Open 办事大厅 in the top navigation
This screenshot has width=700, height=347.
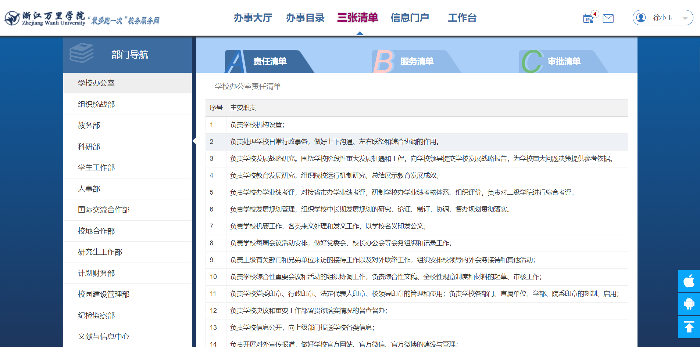pos(253,18)
